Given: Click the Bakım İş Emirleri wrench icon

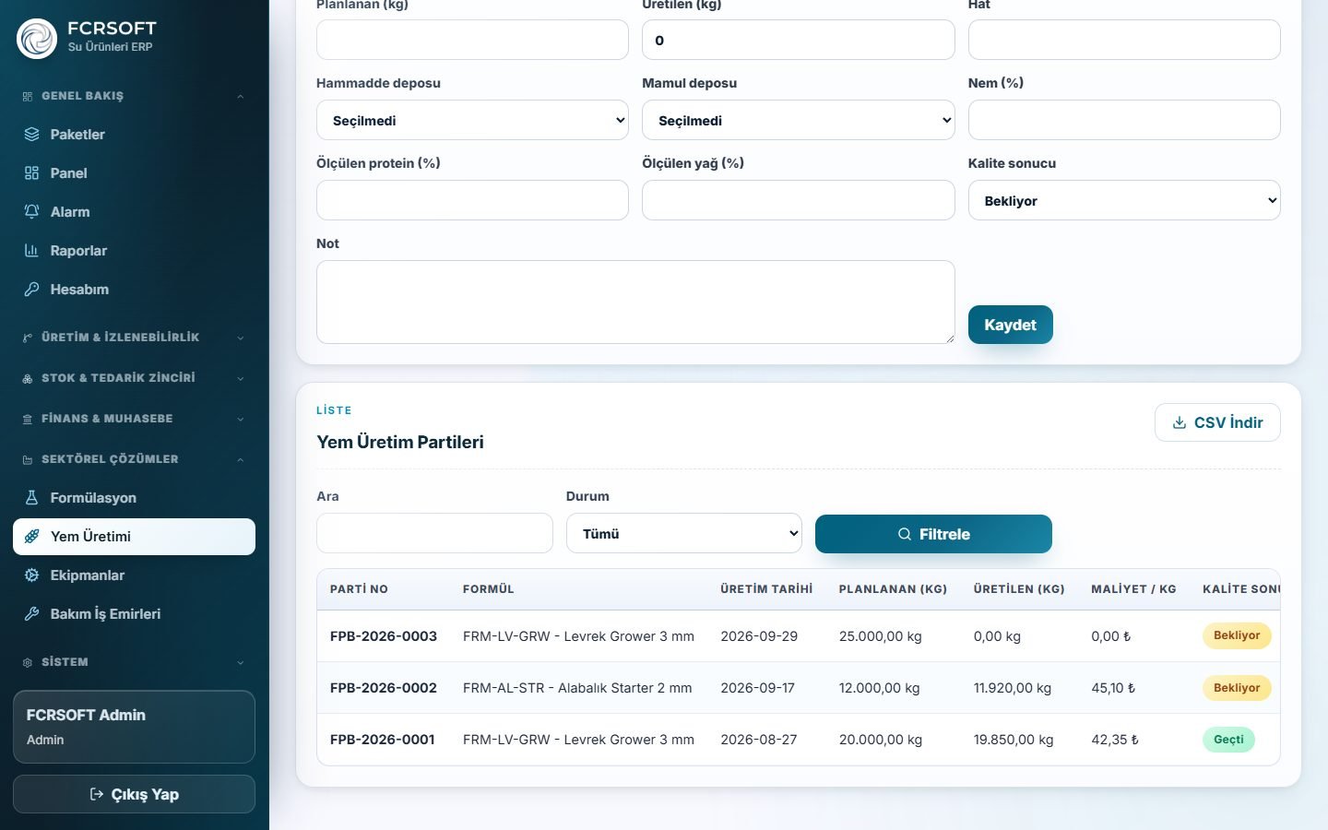Looking at the screenshot, I should click(x=31, y=614).
